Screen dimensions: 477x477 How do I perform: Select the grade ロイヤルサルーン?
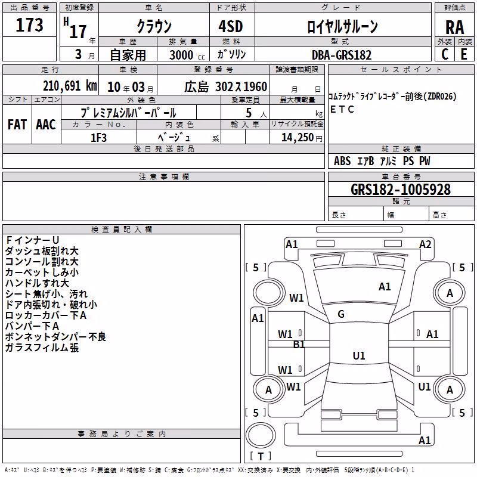click(342, 27)
